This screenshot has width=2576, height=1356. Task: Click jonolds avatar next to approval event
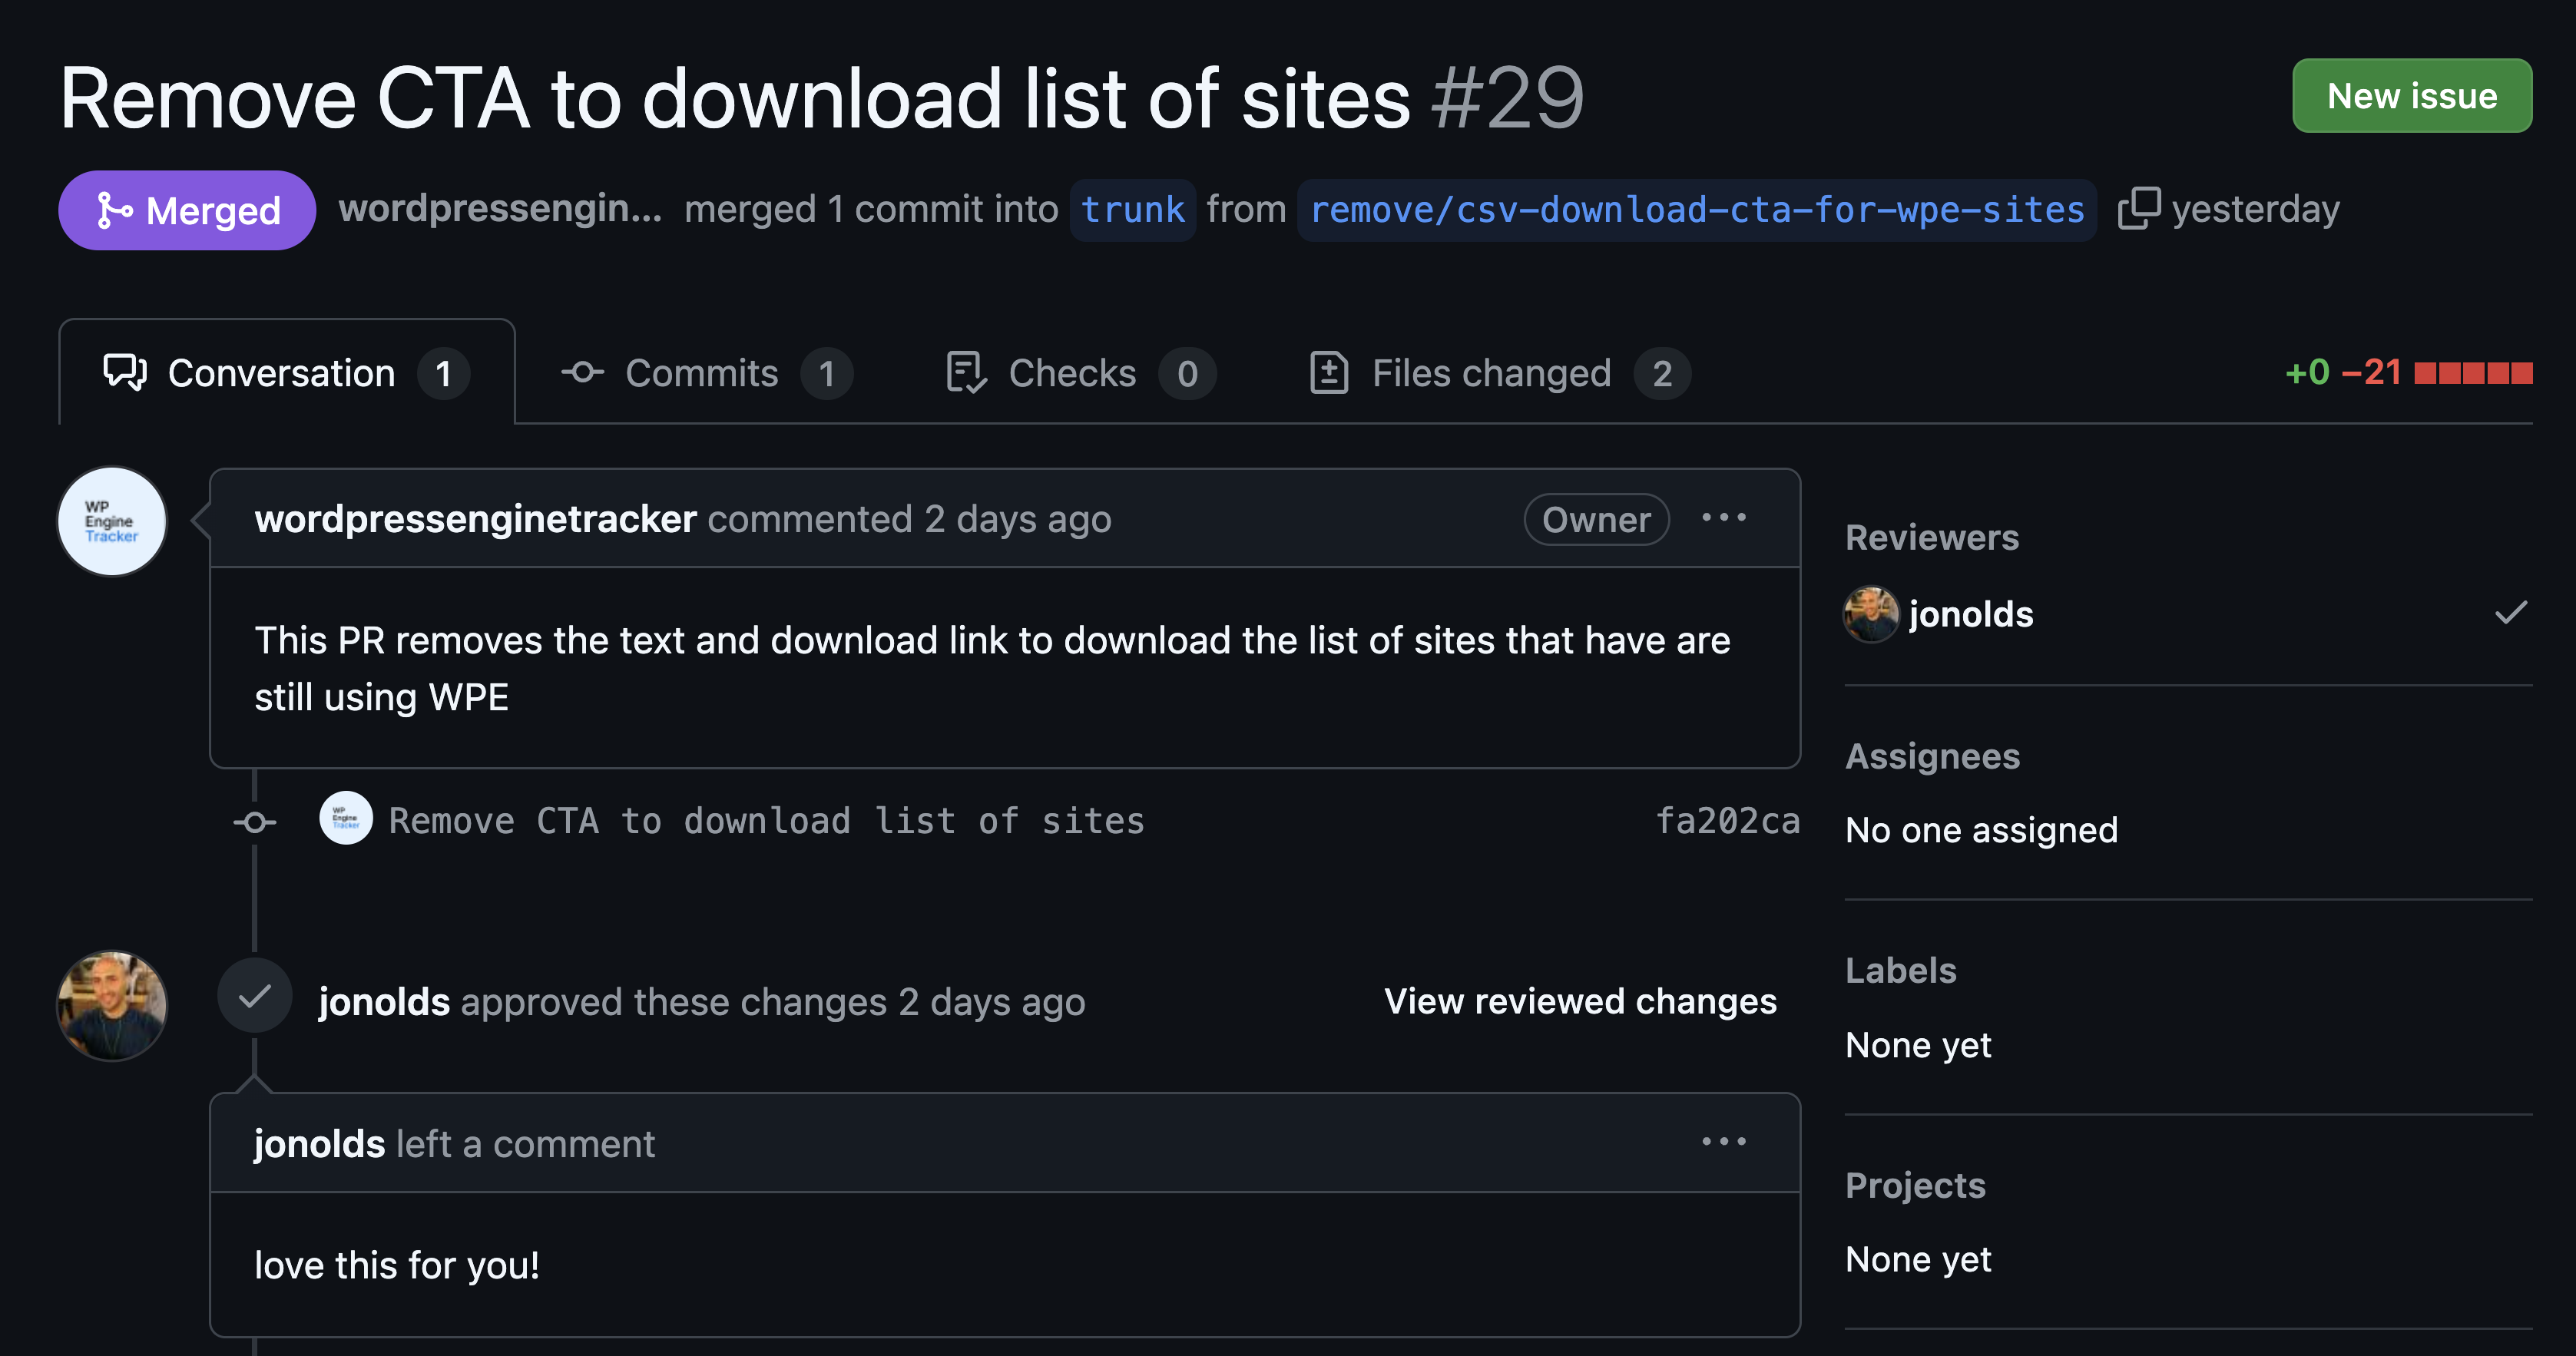(112, 1005)
